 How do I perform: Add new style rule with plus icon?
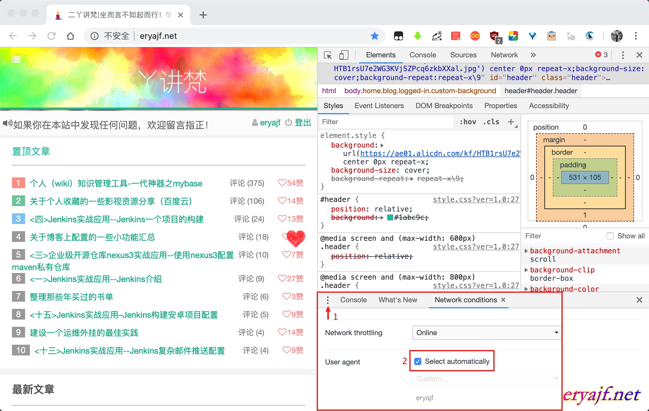(511, 122)
